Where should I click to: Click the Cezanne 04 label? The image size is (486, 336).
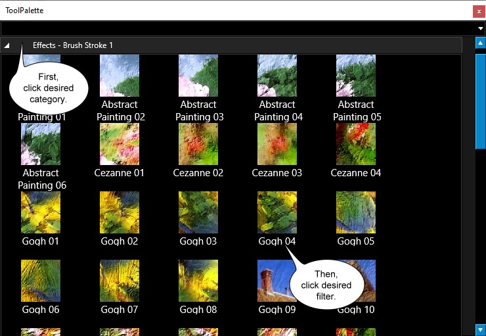pos(356,173)
